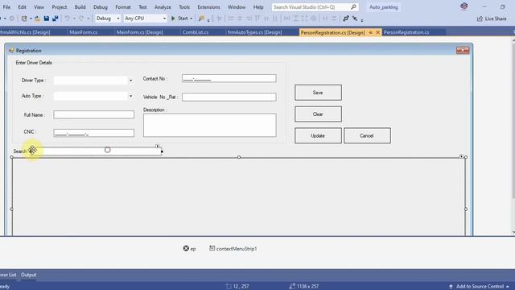
Task: Select the Vehicle No textbox
Action: (229, 97)
